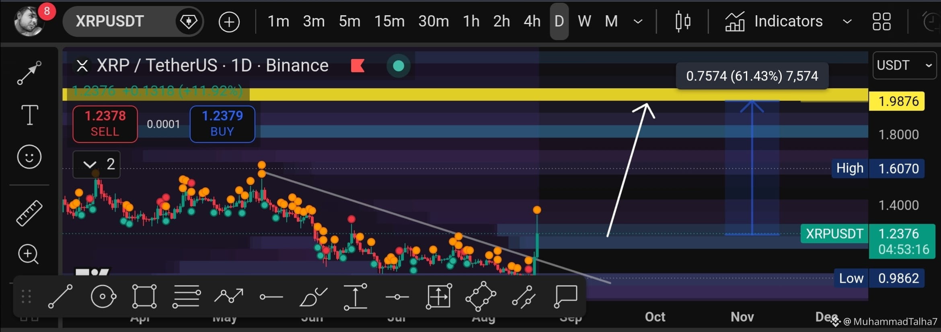941x332 pixels.
Task: Open the emoji sticker tool
Action: click(x=29, y=156)
